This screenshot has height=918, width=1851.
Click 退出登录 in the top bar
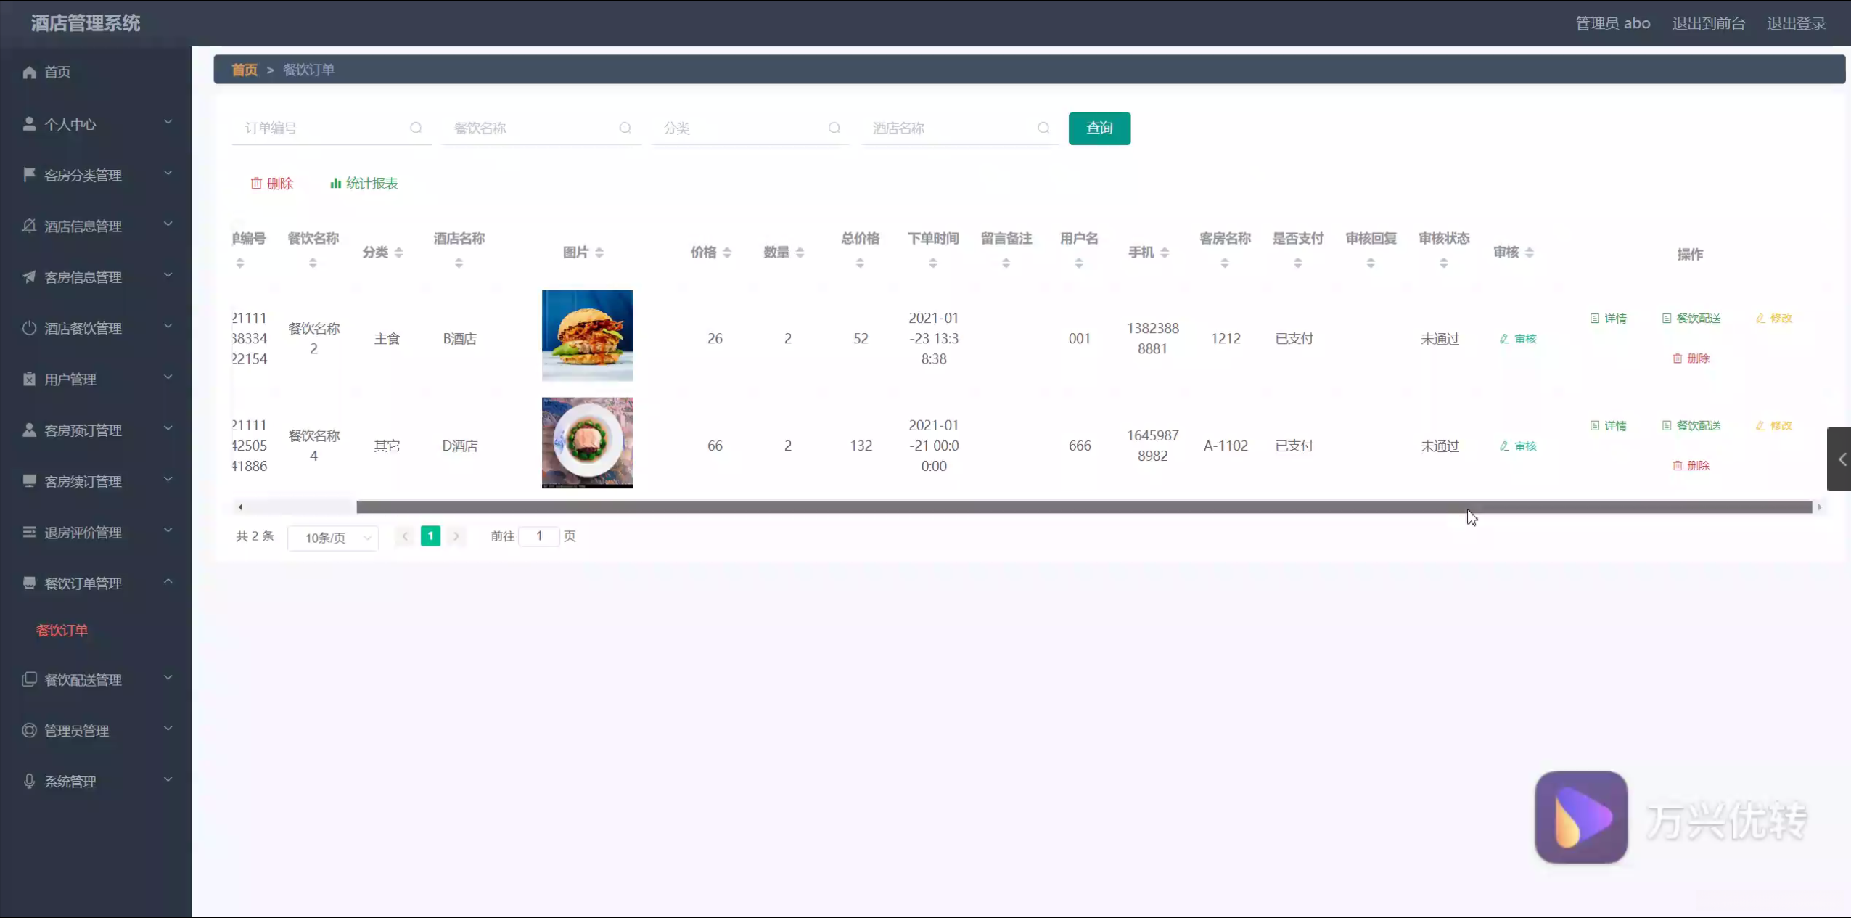1796,23
